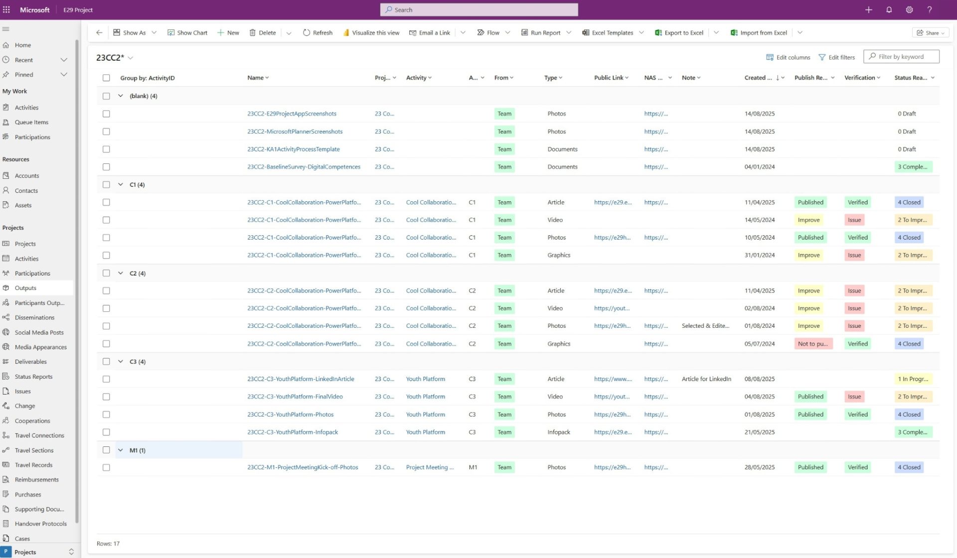Select the 23CC2-E29ProjectAppScreenshots row checkbox

(106, 114)
